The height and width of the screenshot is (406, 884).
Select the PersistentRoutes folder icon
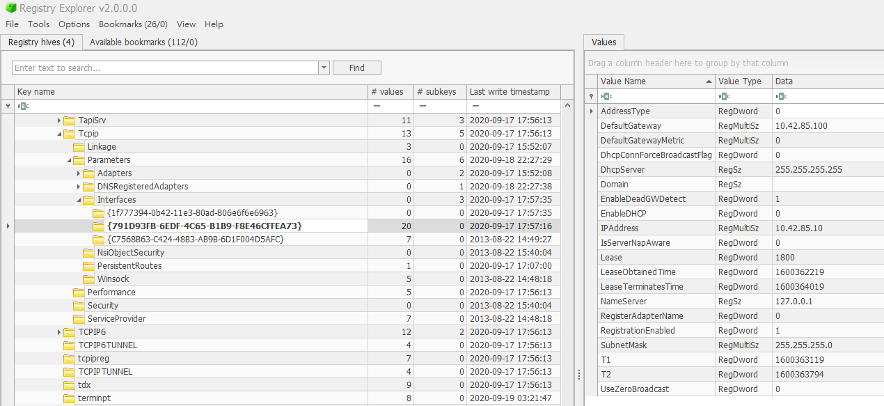[x=88, y=266]
